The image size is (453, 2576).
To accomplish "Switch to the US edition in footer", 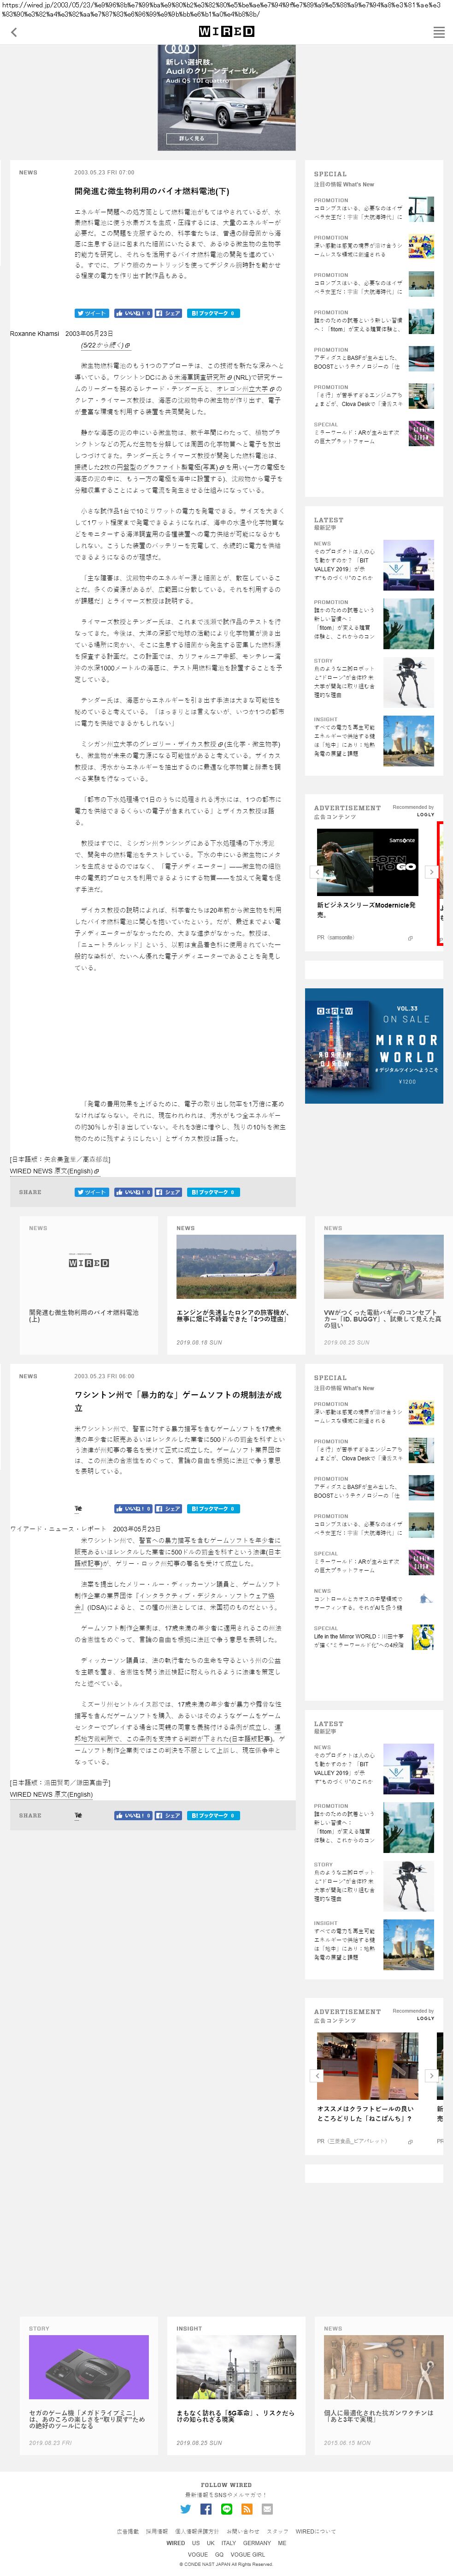I will [195, 2542].
